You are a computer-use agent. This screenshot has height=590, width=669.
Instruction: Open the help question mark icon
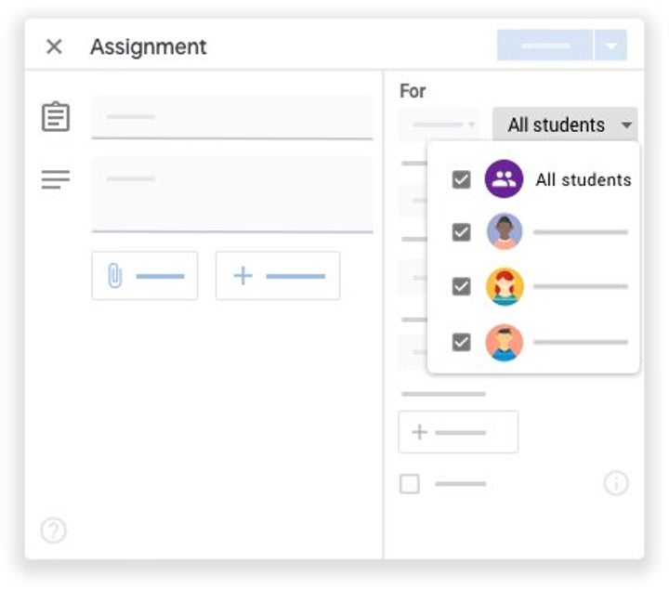pyautogui.click(x=54, y=531)
